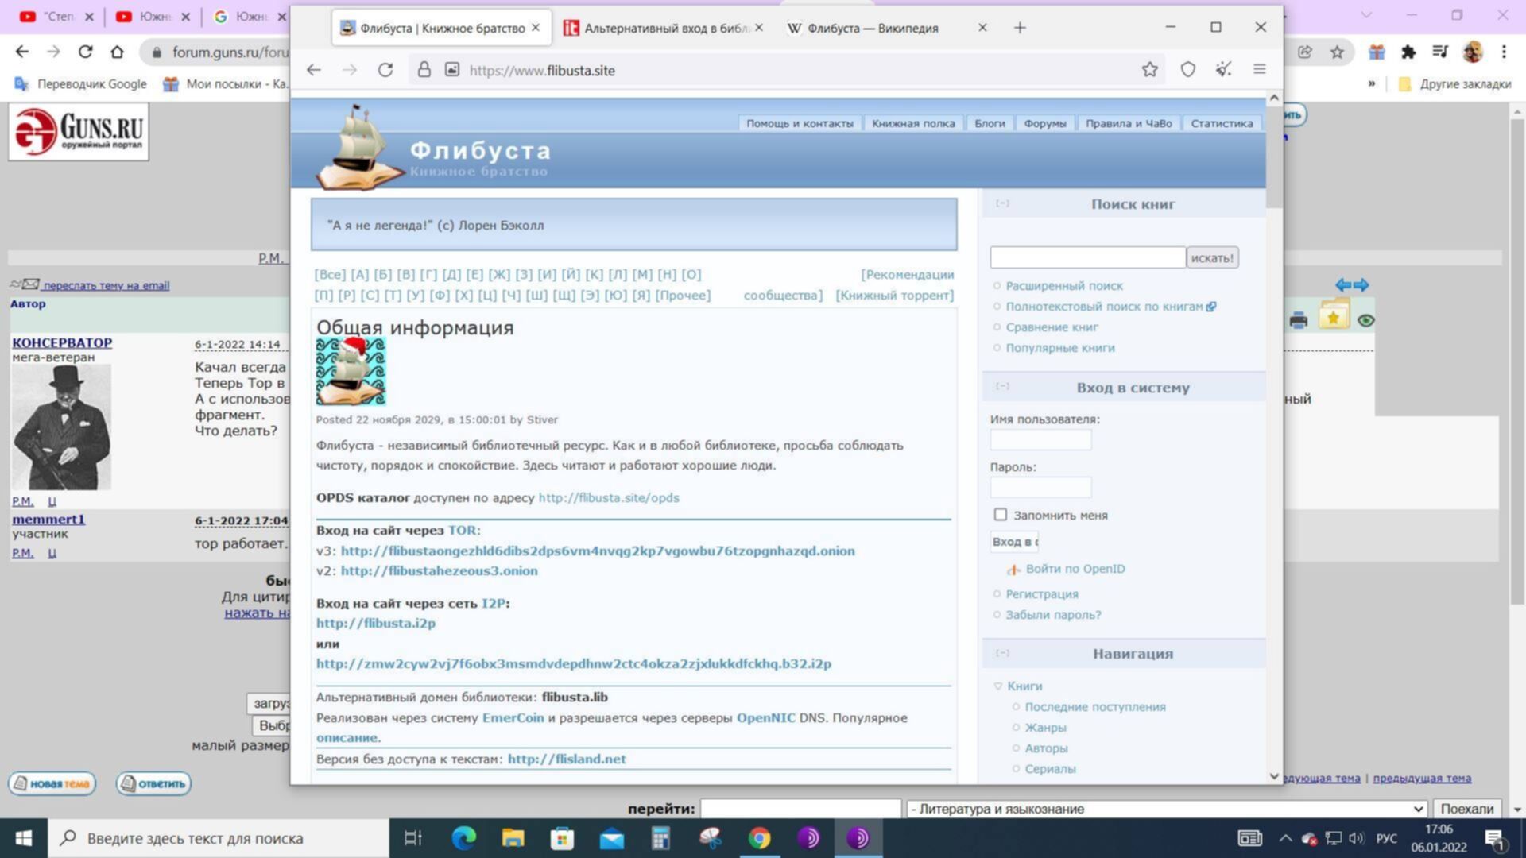Click the Firefox back arrow button
Viewport: 1526px width, 858px height.
pos(314,70)
